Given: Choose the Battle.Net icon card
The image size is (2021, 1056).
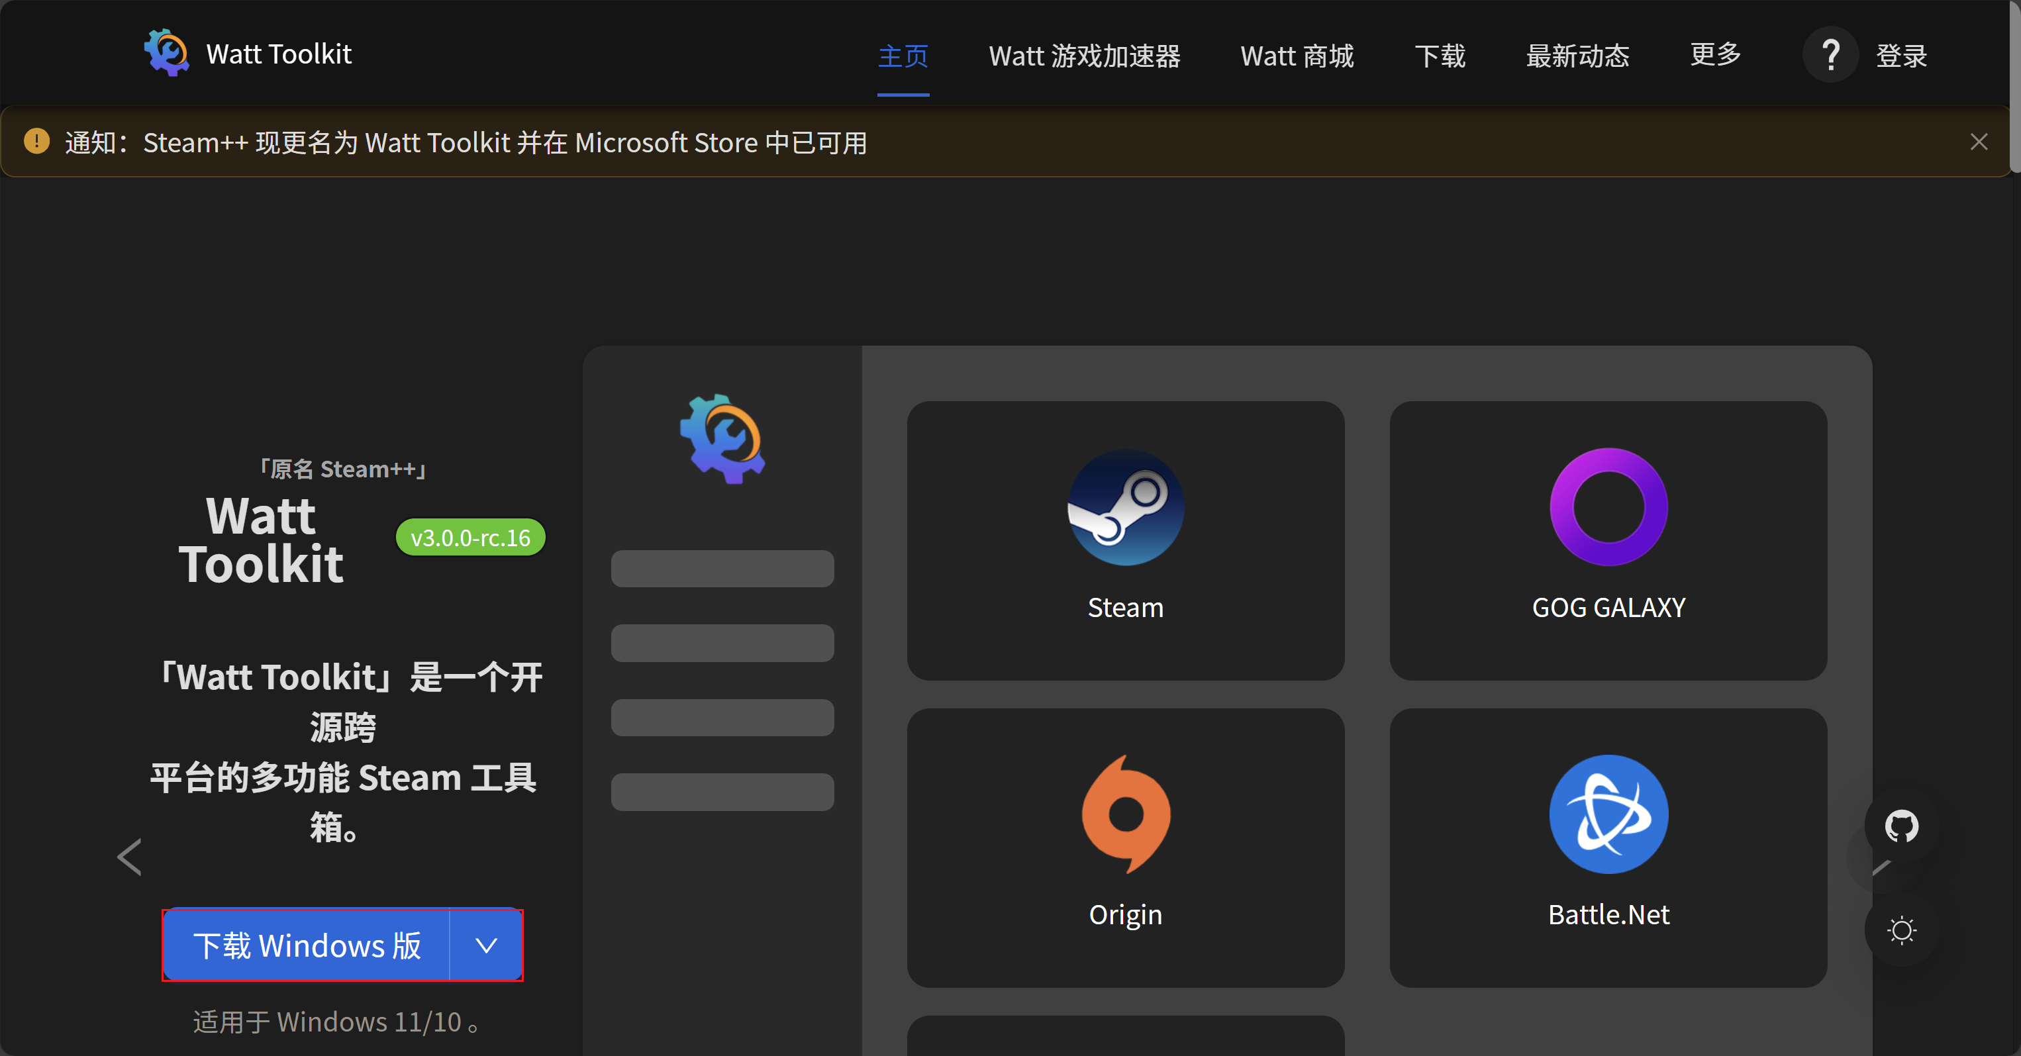Looking at the screenshot, I should [x=1608, y=847].
